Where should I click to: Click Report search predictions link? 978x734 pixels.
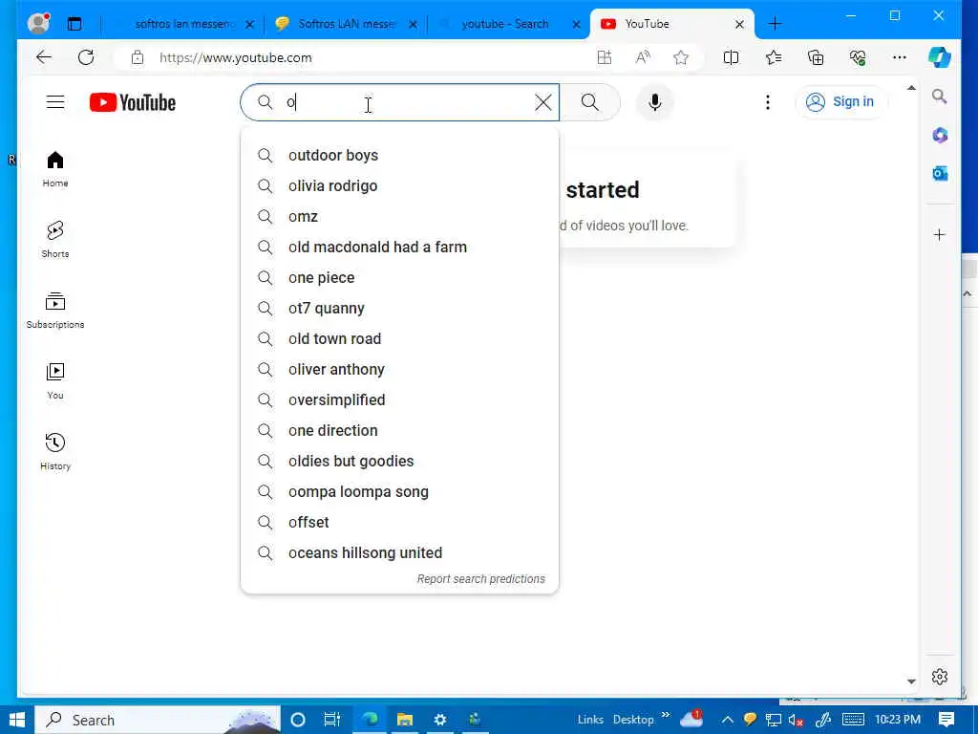pos(481,579)
